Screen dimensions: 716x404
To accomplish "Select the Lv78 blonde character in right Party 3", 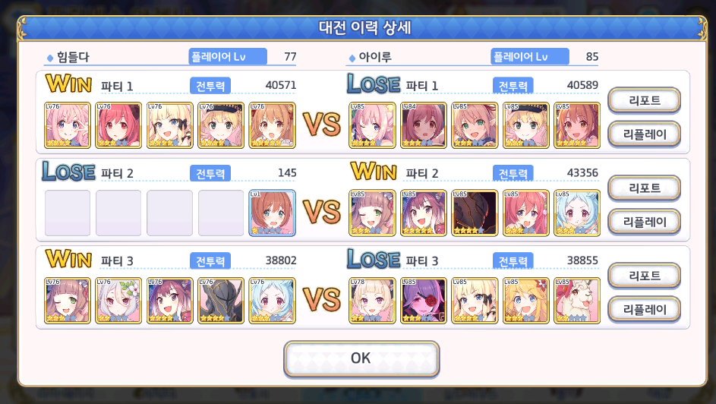I will 372,301.
